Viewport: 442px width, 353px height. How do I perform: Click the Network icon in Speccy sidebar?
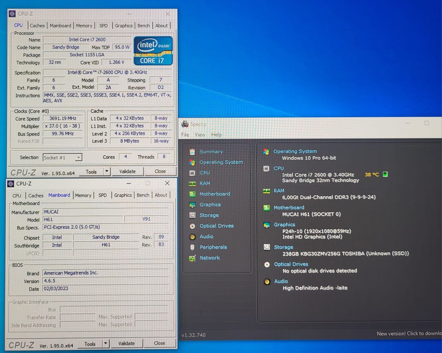click(192, 258)
